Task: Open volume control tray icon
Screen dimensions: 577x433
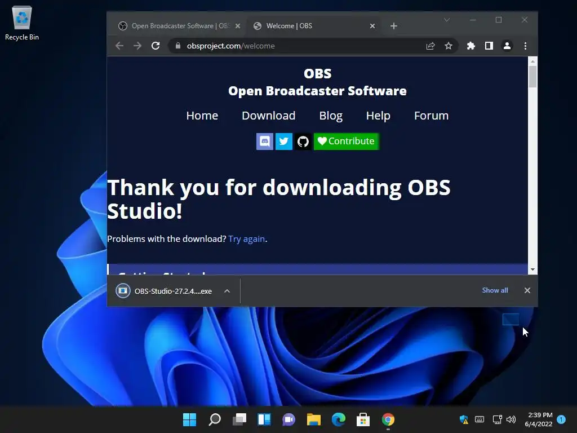Action: pyautogui.click(x=511, y=419)
